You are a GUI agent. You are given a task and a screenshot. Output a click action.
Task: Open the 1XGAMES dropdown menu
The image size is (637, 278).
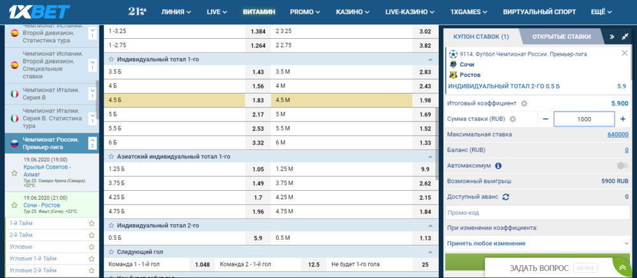coord(469,12)
